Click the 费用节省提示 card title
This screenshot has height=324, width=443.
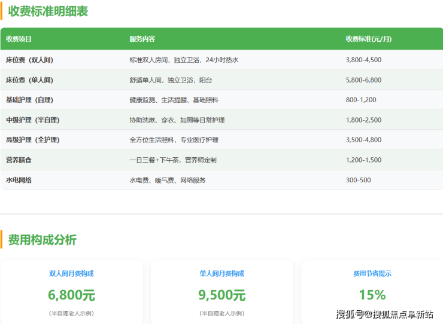pos(372,274)
